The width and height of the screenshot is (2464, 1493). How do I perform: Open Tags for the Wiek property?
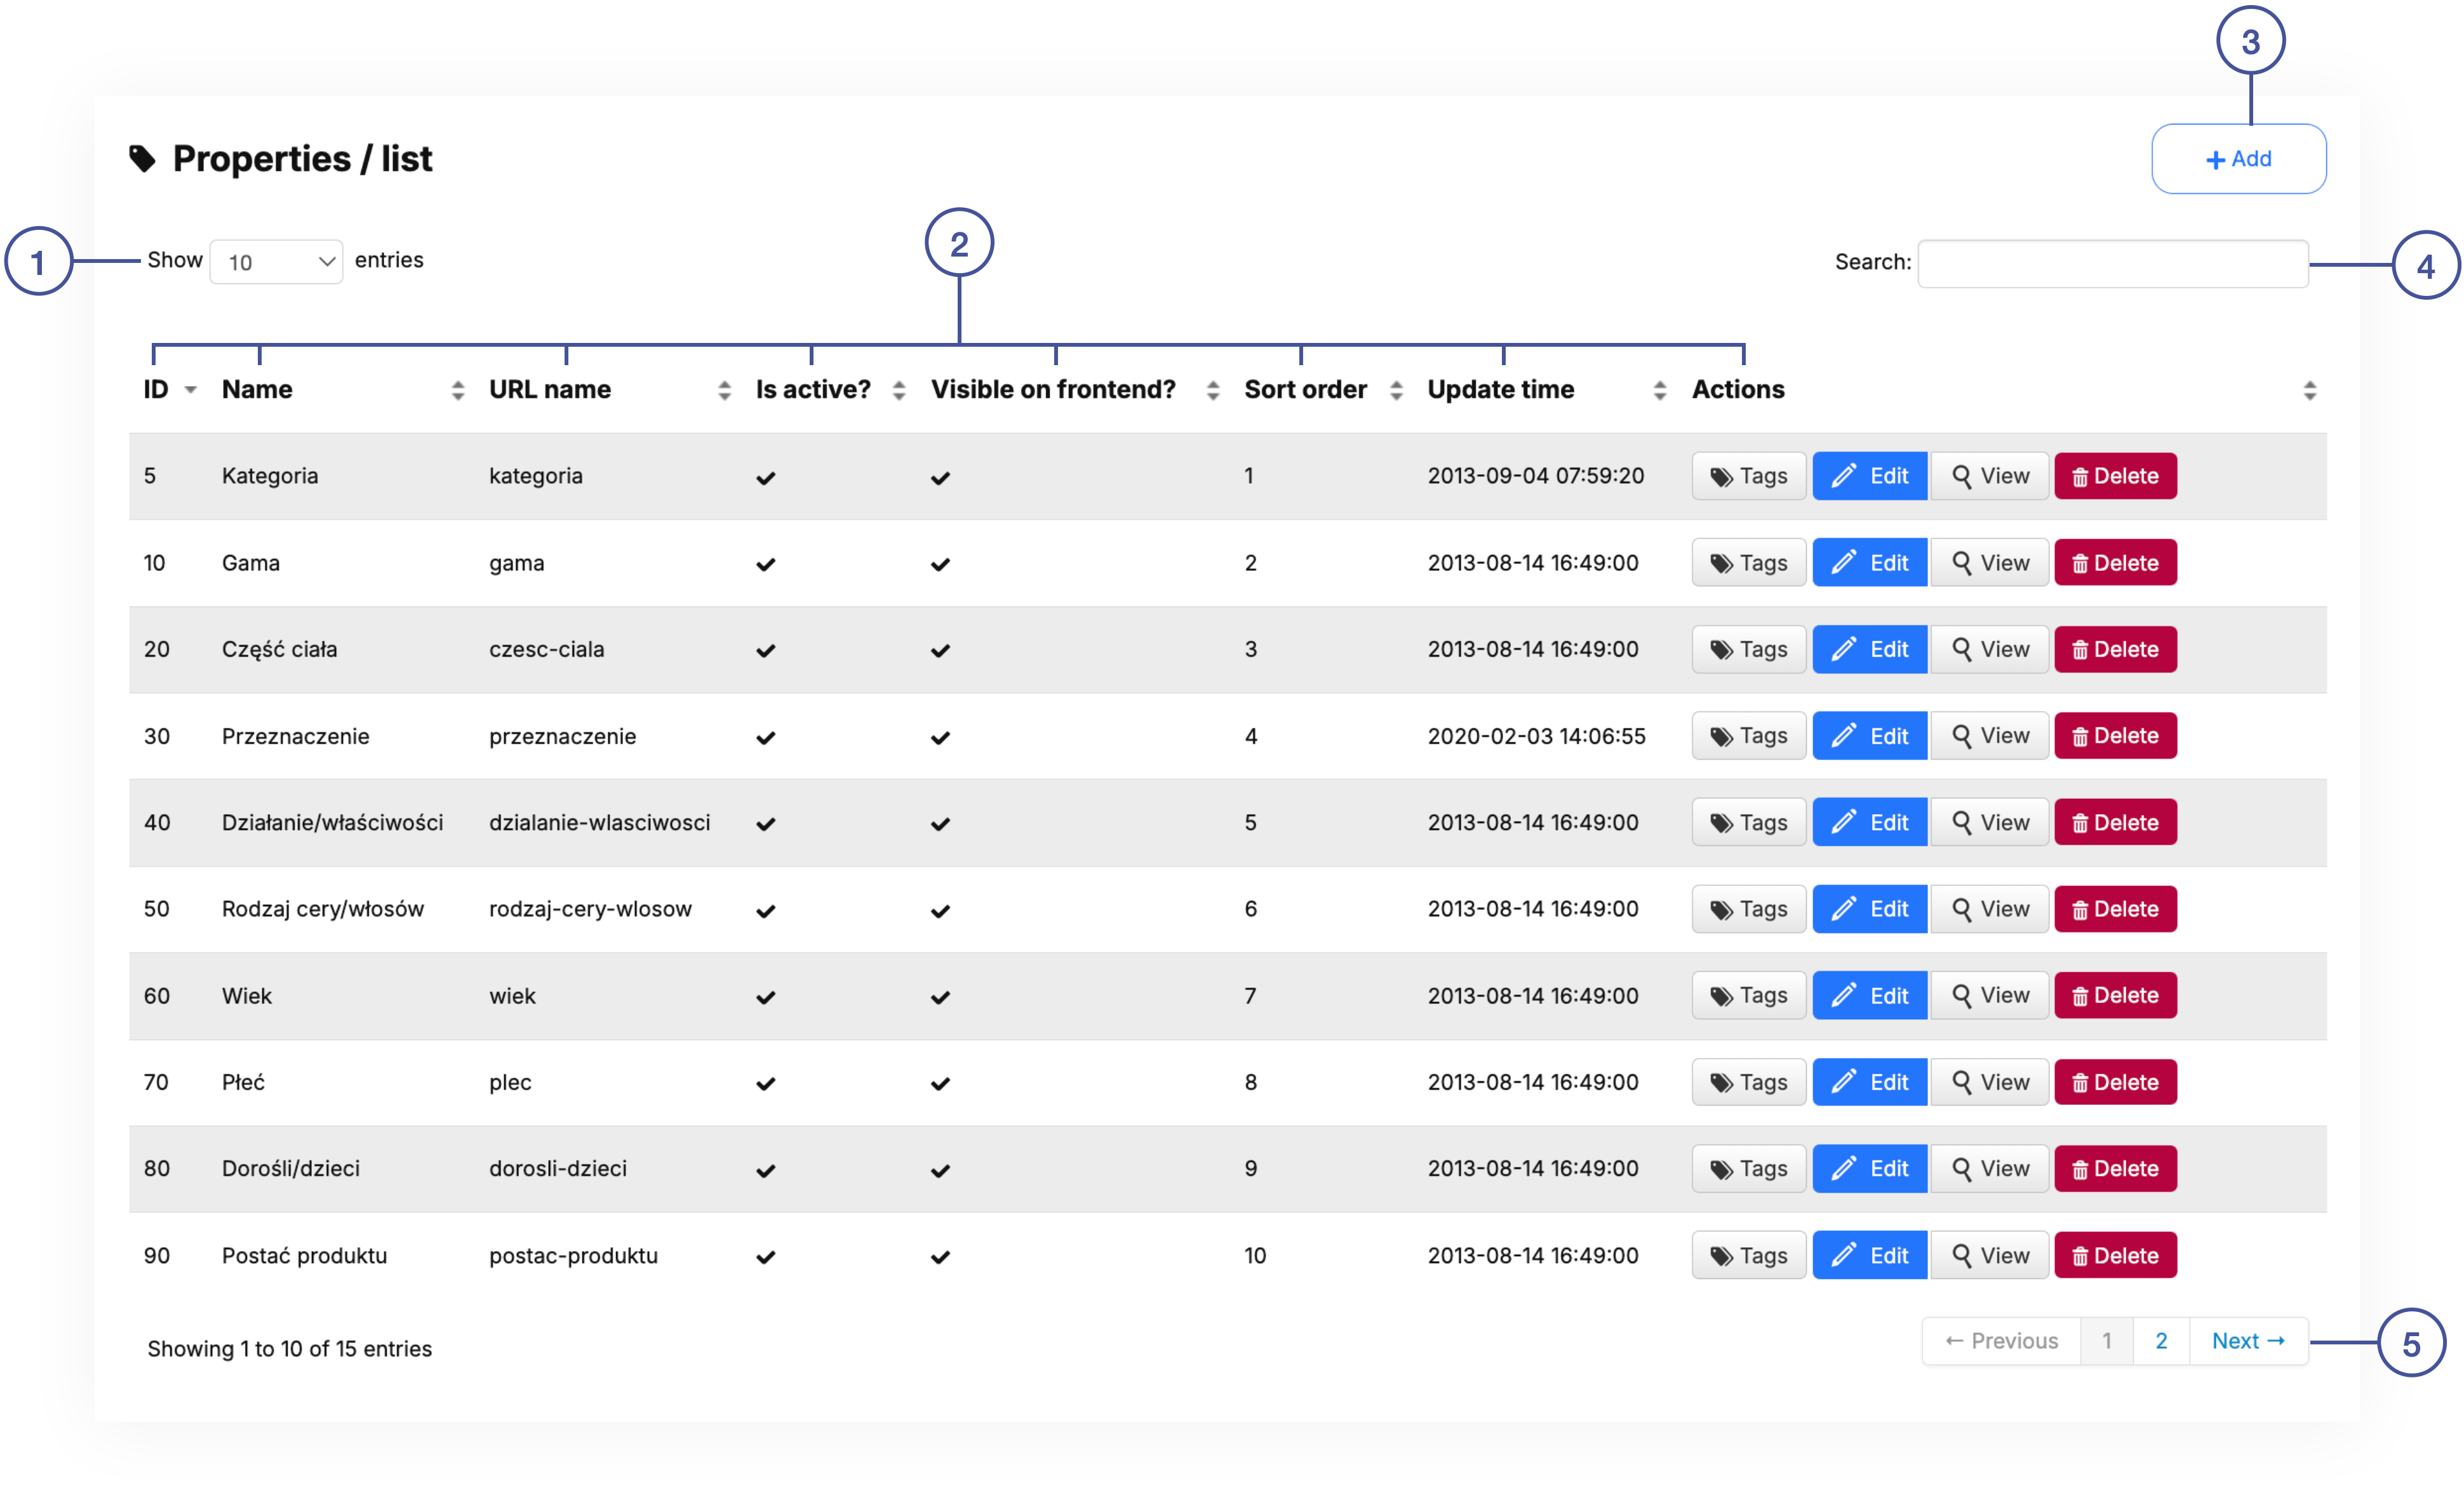point(1748,995)
